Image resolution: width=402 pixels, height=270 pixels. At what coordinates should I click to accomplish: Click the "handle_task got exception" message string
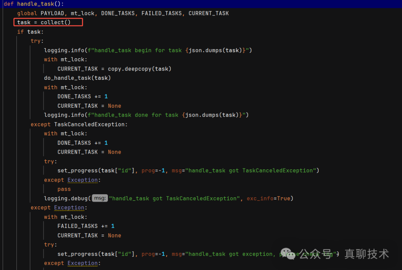[x=231, y=254]
